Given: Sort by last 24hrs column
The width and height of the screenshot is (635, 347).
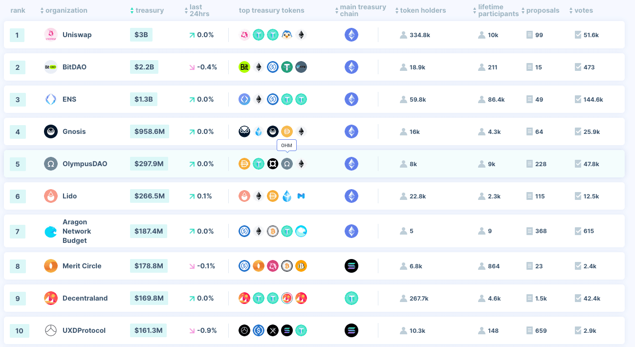Looking at the screenshot, I should 197,10.
